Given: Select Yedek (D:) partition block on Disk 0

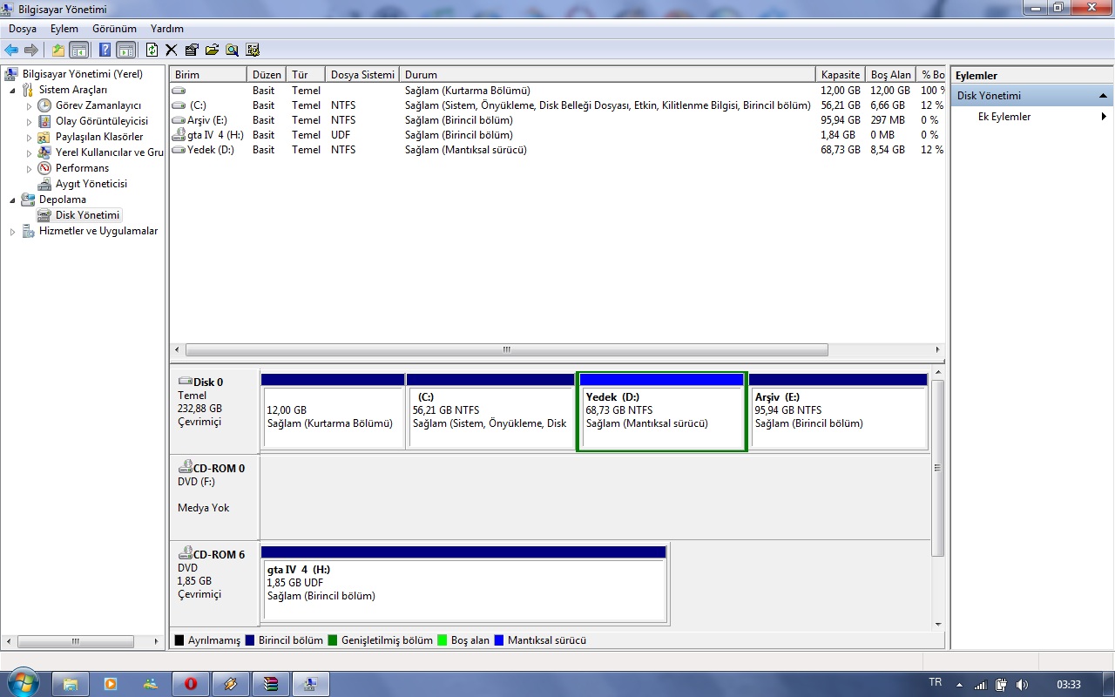Looking at the screenshot, I should (x=661, y=411).
